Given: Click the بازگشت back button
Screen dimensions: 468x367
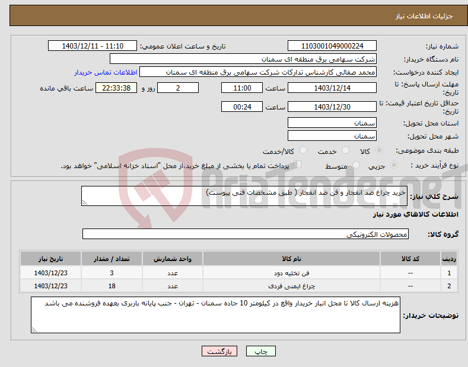Looking at the screenshot, I should (219, 351).
